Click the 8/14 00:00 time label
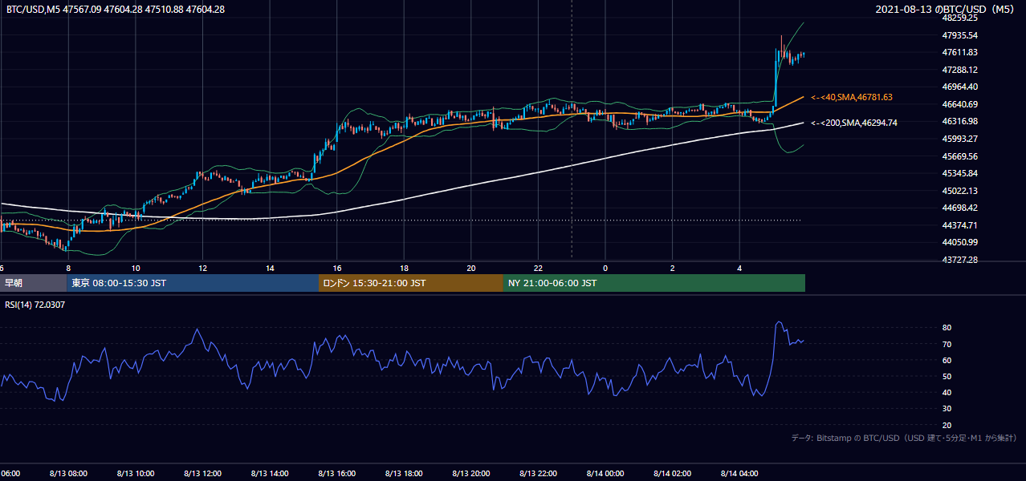 click(x=605, y=474)
